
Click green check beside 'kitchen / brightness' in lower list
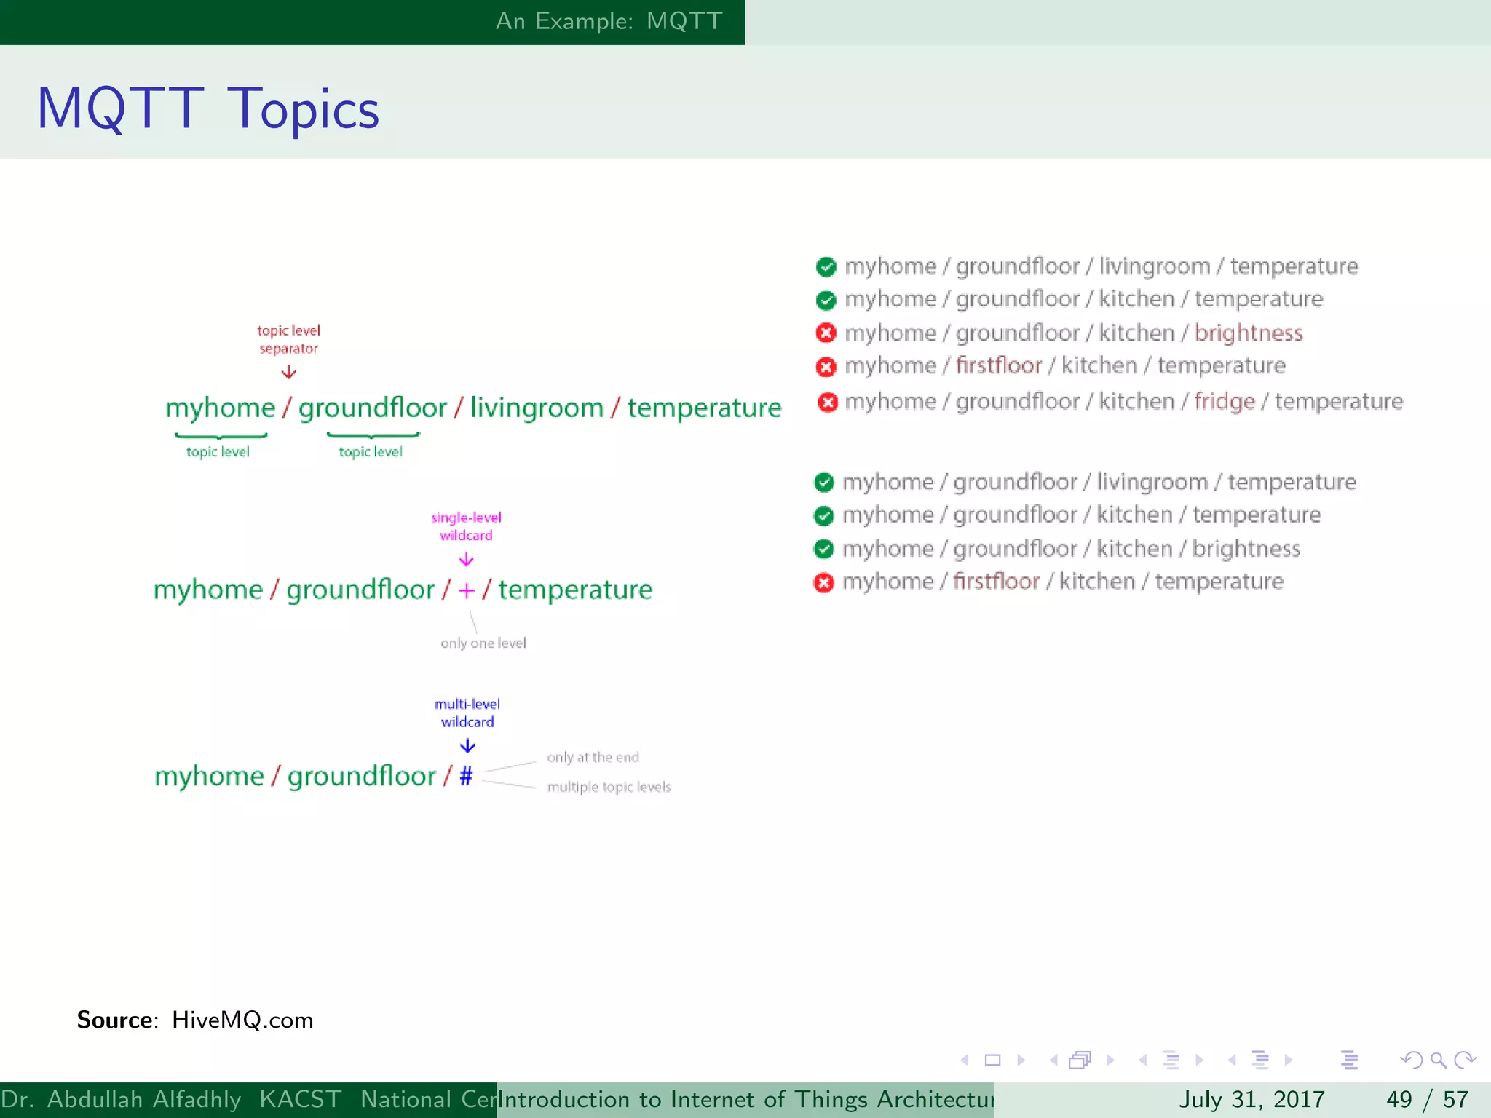click(x=823, y=549)
